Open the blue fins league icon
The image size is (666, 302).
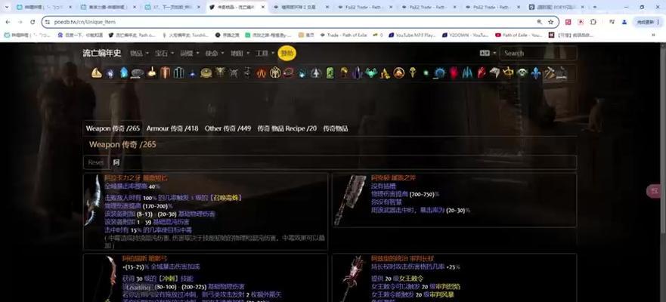(466, 73)
